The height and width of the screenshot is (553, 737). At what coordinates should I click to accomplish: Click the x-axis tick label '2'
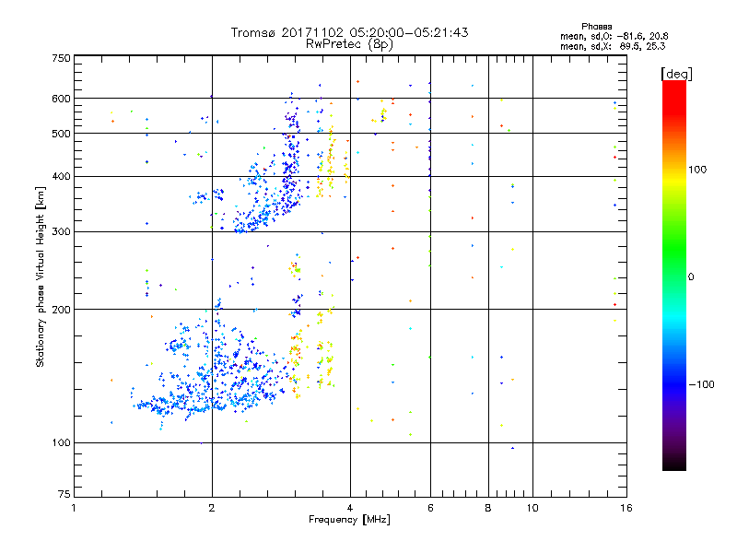tap(212, 508)
